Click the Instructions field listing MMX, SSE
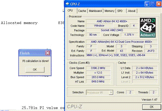 click(x=122, y=55)
